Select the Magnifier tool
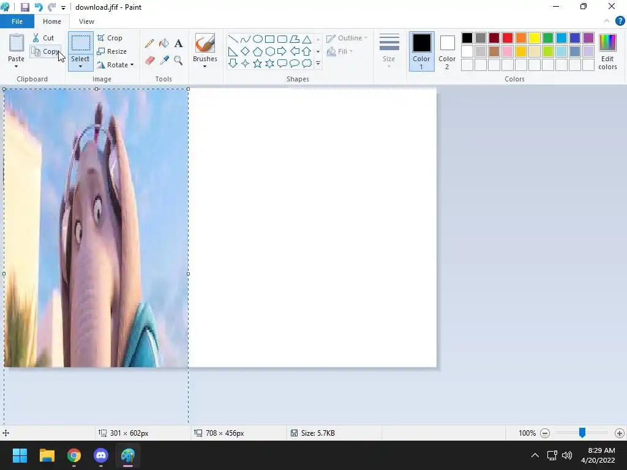This screenshot has height=470, width=627. pos(178,61)
